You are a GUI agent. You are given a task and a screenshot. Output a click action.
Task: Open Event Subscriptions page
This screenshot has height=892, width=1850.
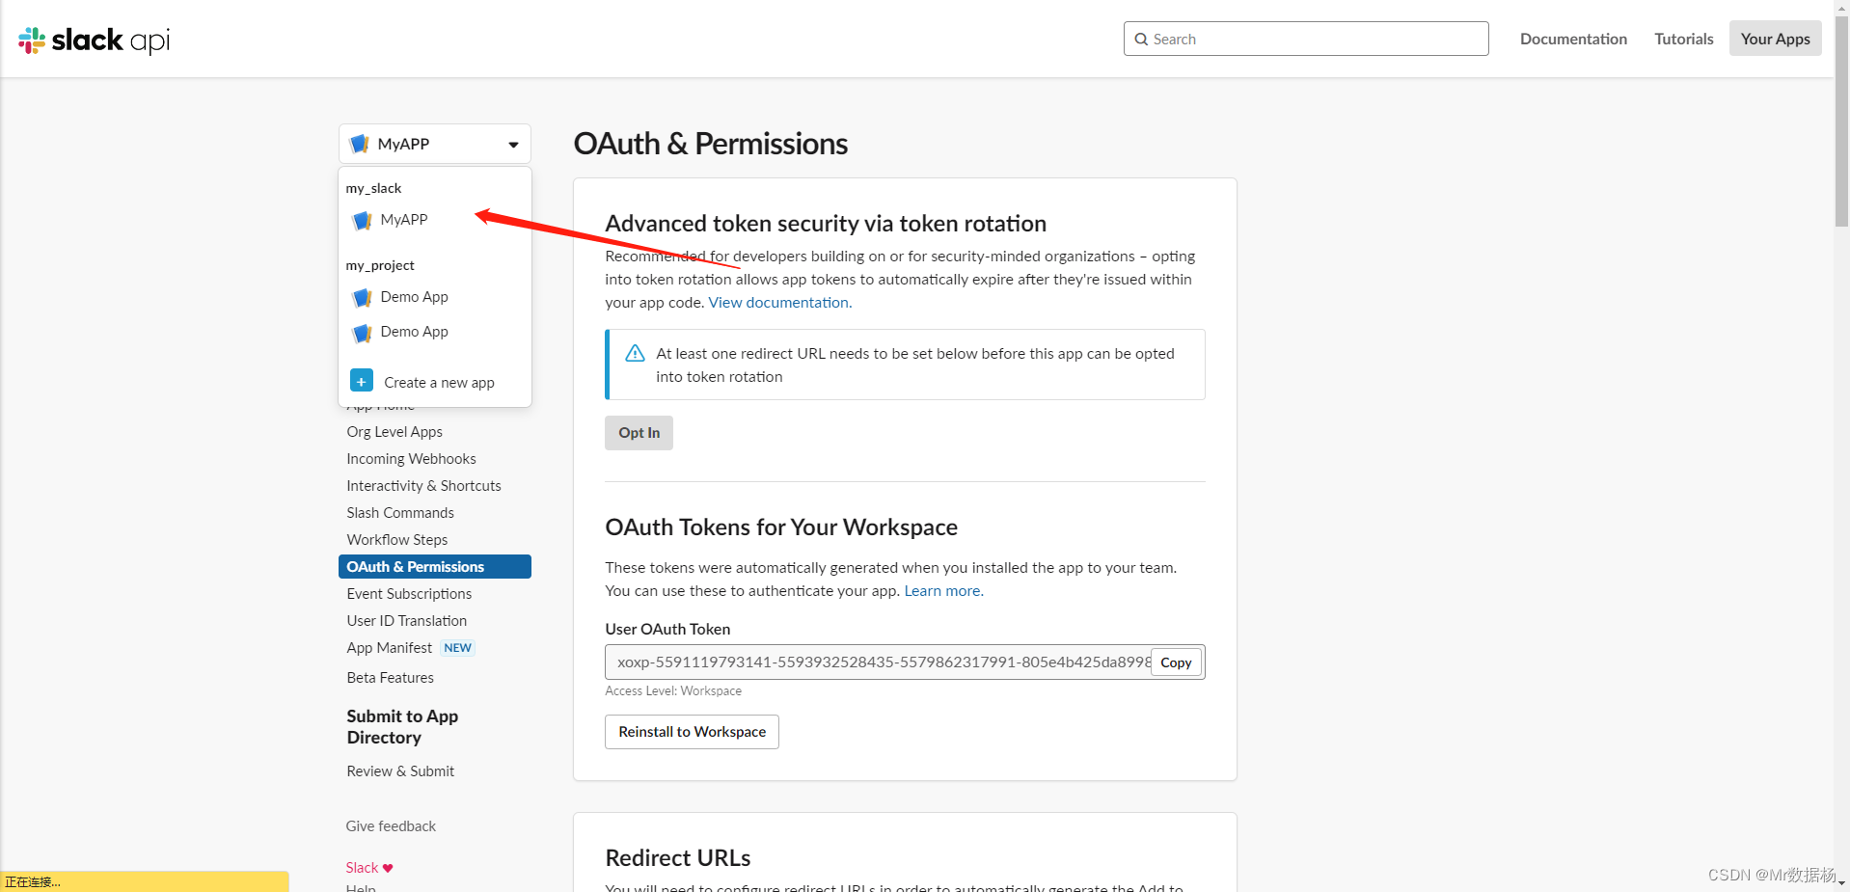pos(409,594)
